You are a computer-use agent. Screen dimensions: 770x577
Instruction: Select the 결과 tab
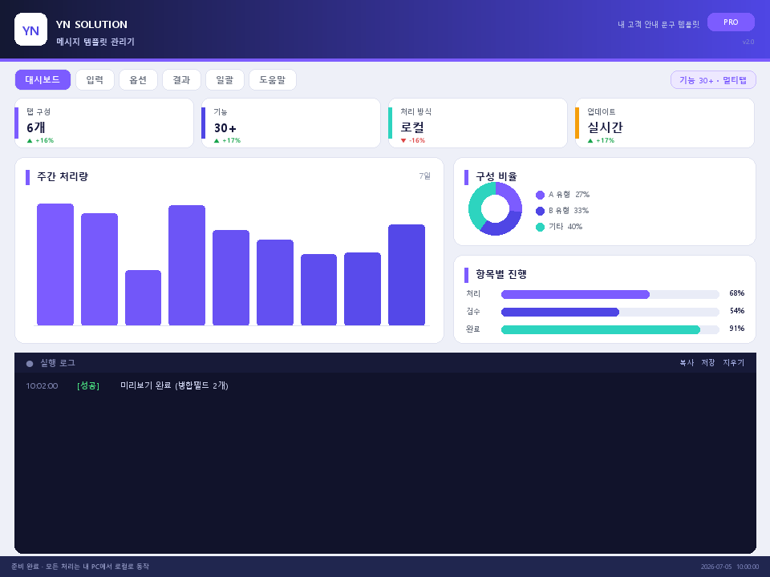click(x=181, y=79)
